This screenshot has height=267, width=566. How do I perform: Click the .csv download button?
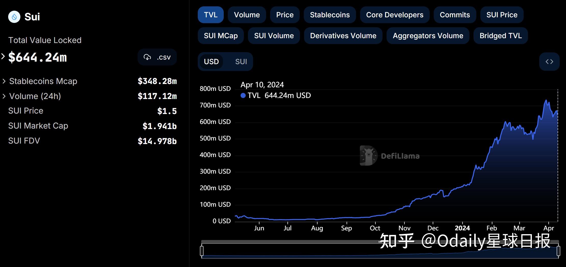coord(157,57)
